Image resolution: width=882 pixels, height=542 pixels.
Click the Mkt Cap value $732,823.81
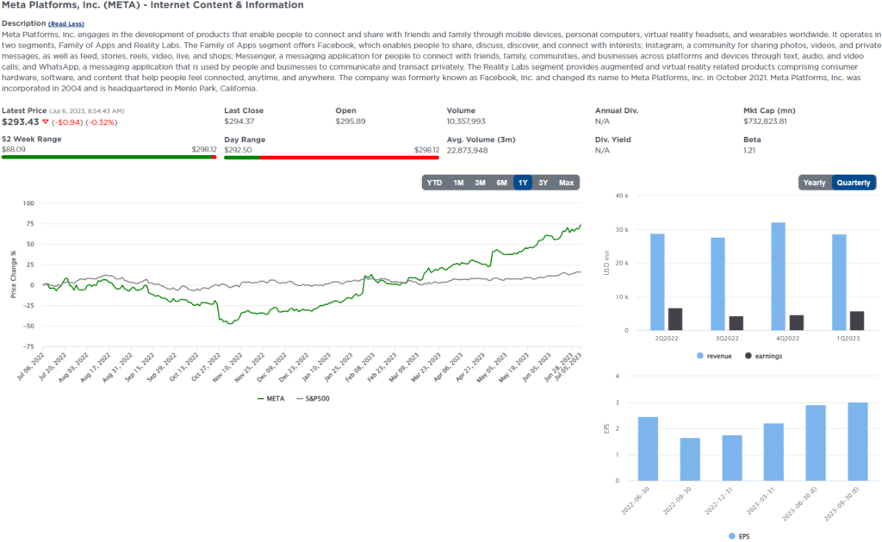click(x=765, y=121)
